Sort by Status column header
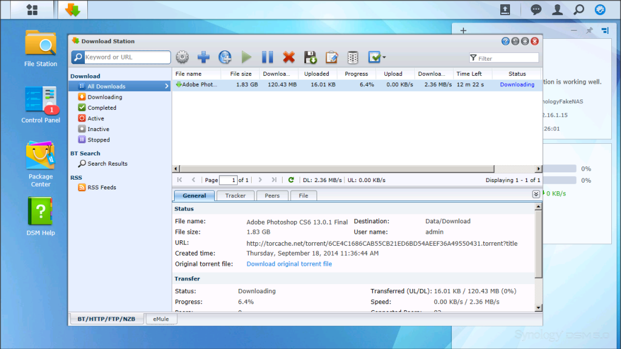The image size is (621, 349). pos(517,74)
